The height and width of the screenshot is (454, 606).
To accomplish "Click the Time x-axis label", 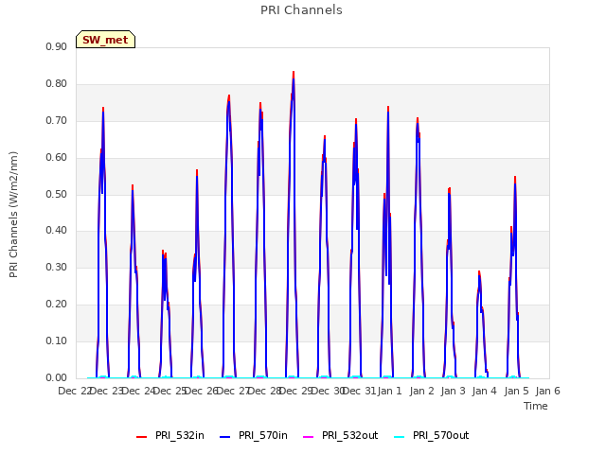I will click(536, 406).
